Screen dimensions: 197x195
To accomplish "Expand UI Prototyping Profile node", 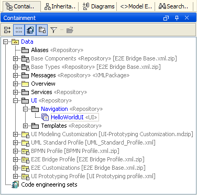I will (16, 176).
